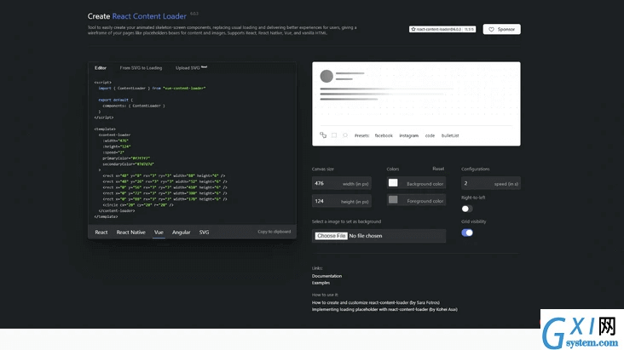Edit the canvas height field
The width and height of the screenshot is (624, 350).
[342, 201]
